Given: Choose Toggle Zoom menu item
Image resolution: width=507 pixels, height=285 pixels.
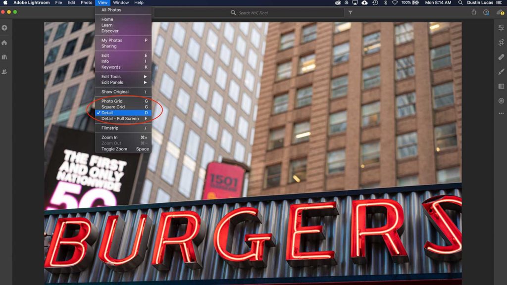Looking at the screenshot, I should coord(123,149).
